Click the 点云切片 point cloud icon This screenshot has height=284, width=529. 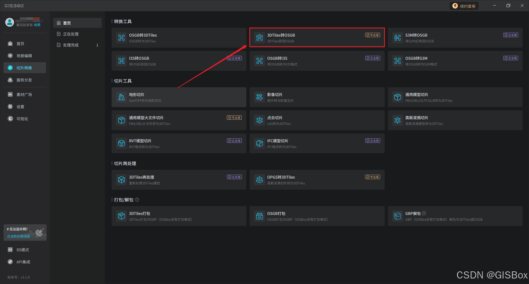tap(260, 120)
